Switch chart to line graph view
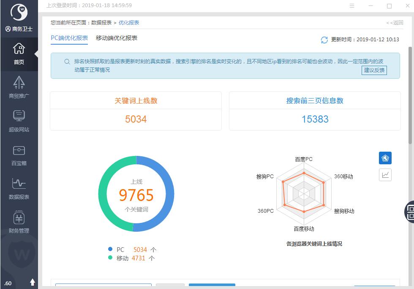Viewport: 414px width, 289px height. (x=385, y=175)
